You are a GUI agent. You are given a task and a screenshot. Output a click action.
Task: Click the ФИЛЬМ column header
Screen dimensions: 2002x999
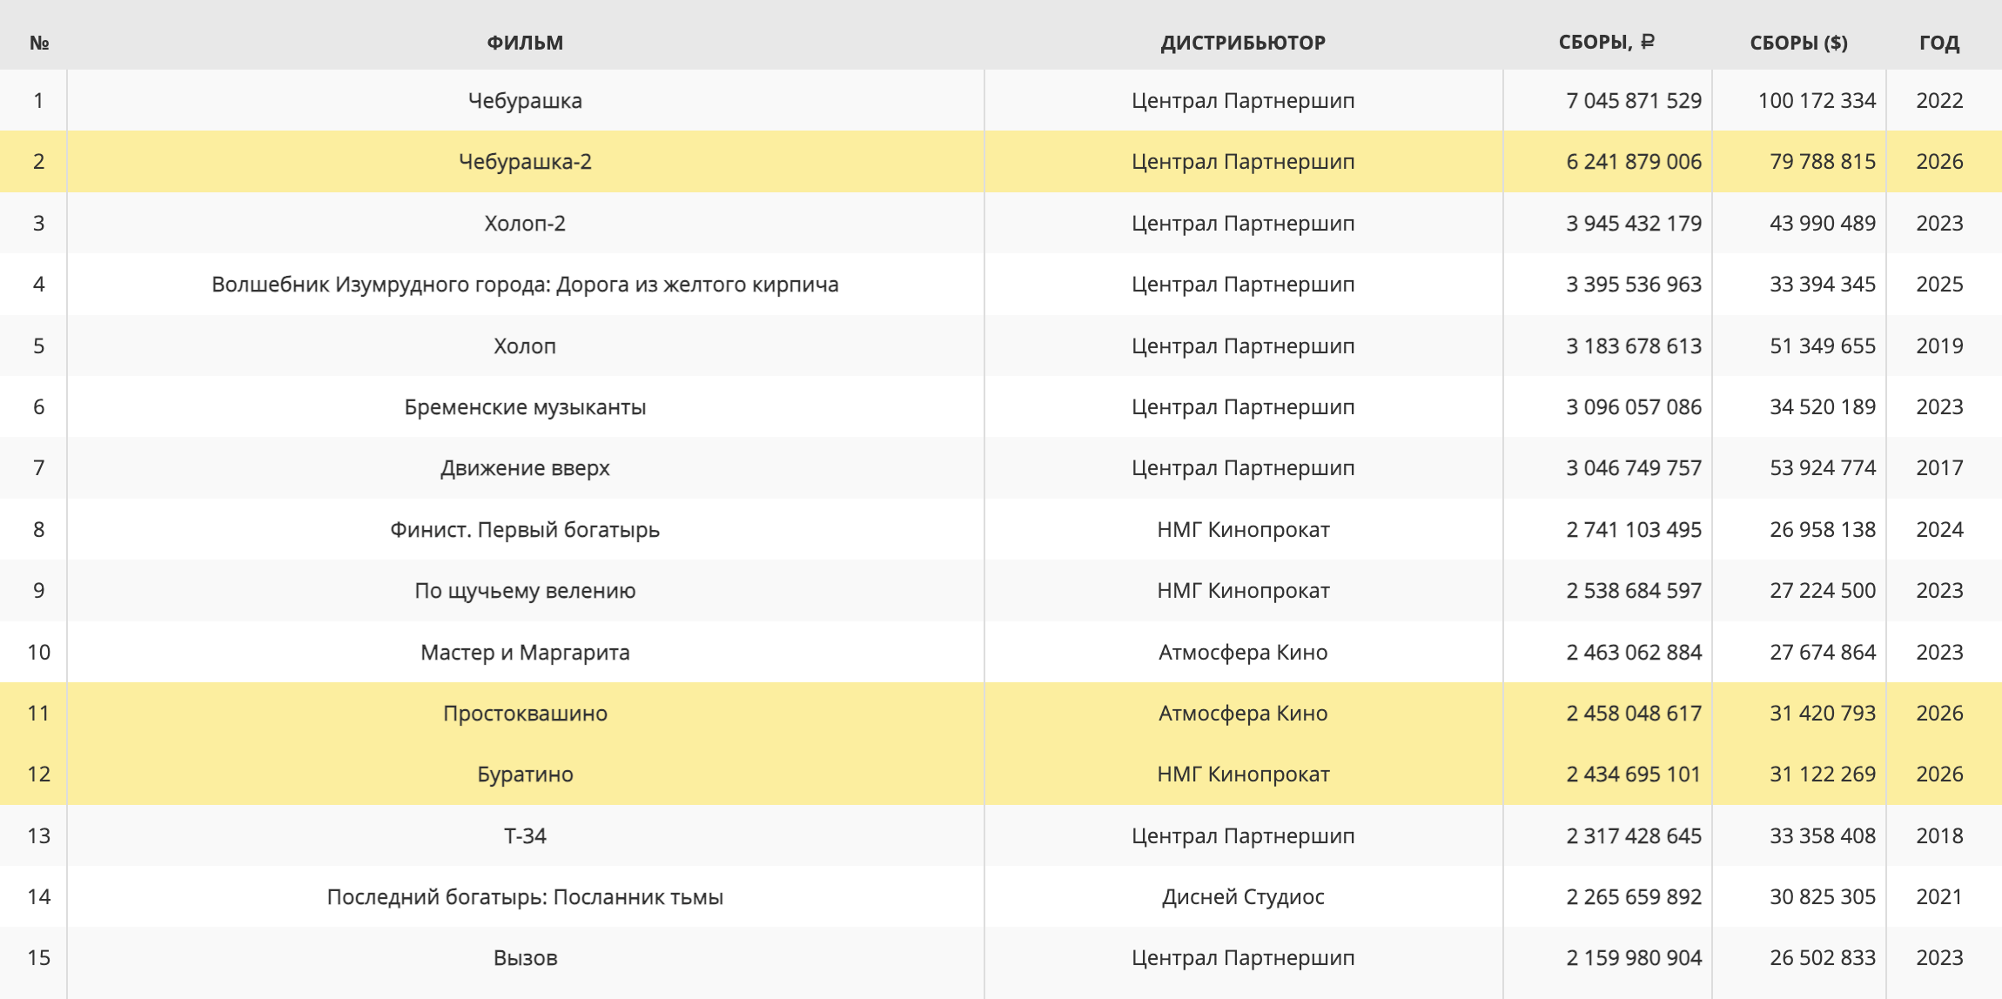point(525,43)
